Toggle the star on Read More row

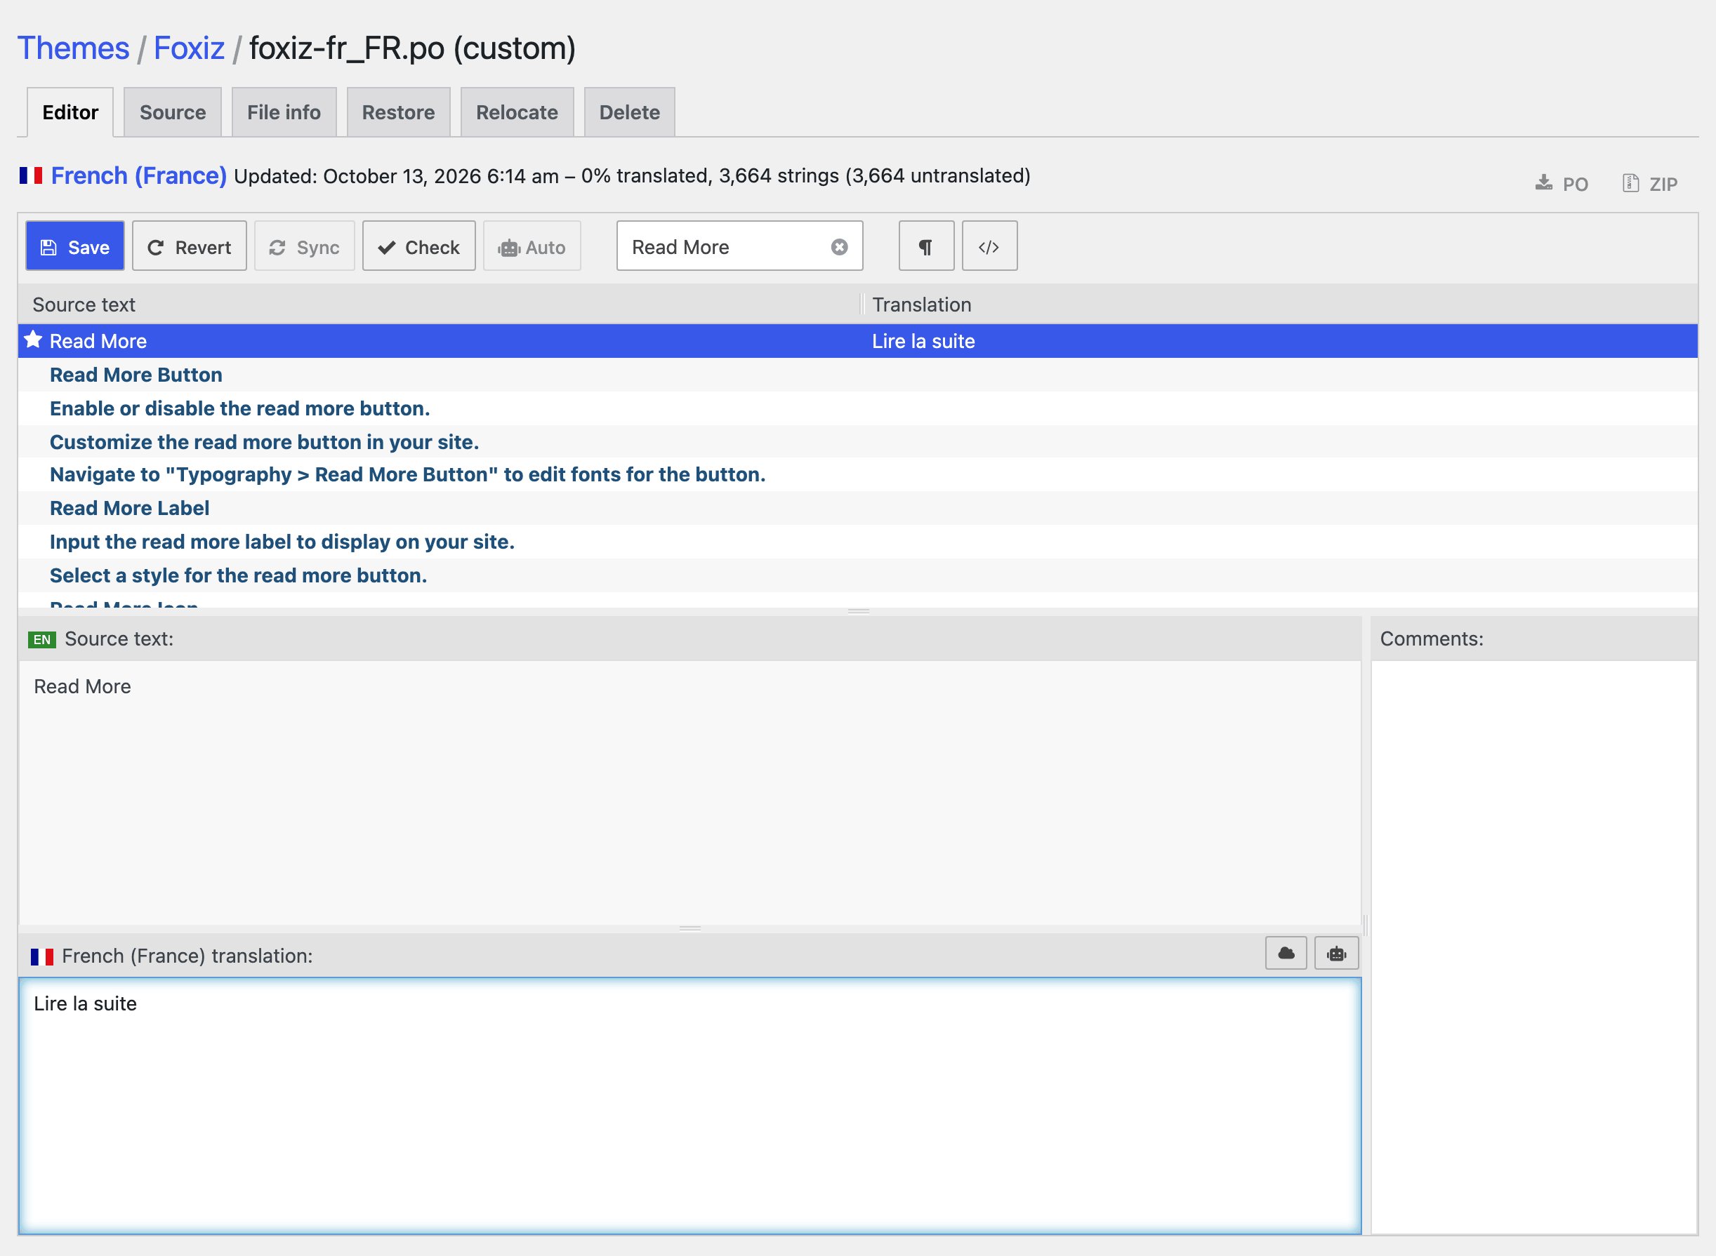pyautogui.click(x=33, y=340)
